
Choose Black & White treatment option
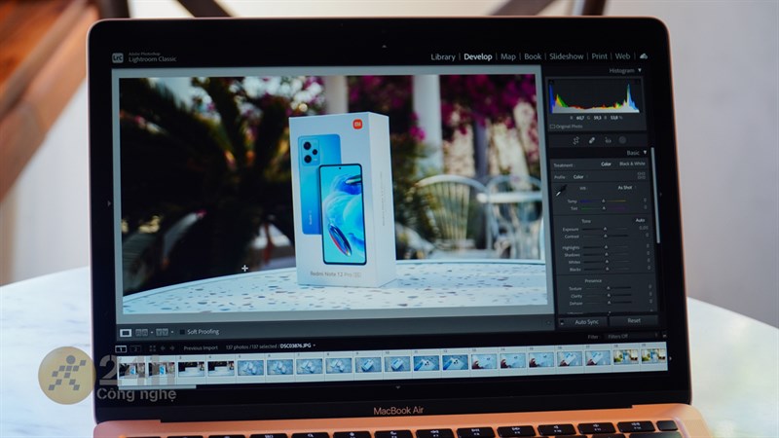point(632,164)
